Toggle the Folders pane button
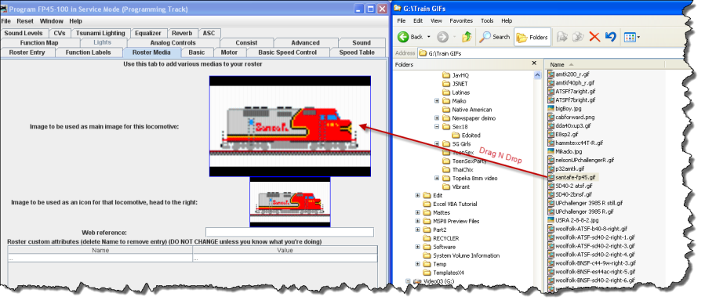The height and width of the screenshot is (304, 705). pyautogui.click(x=532, y=37)
